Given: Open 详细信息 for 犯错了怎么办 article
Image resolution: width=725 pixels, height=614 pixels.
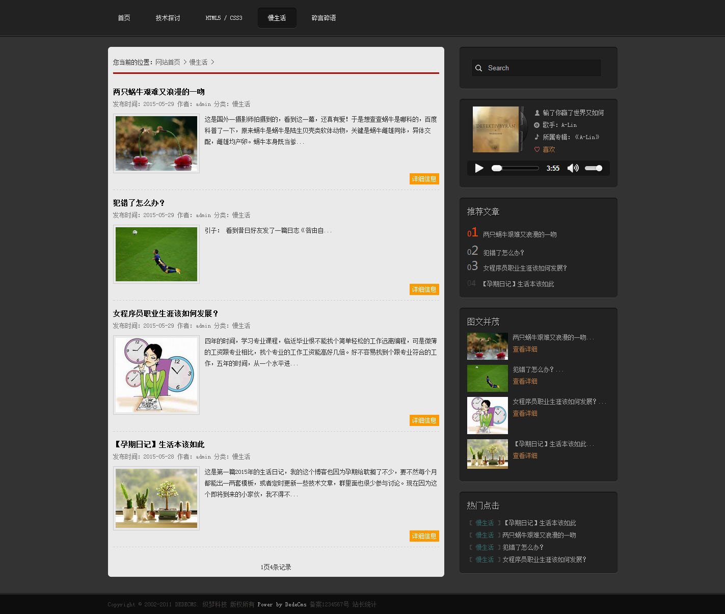Looking at the screenshot, I should (424, 289).
